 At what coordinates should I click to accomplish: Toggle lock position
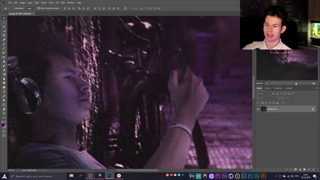[x=270, y=103]
